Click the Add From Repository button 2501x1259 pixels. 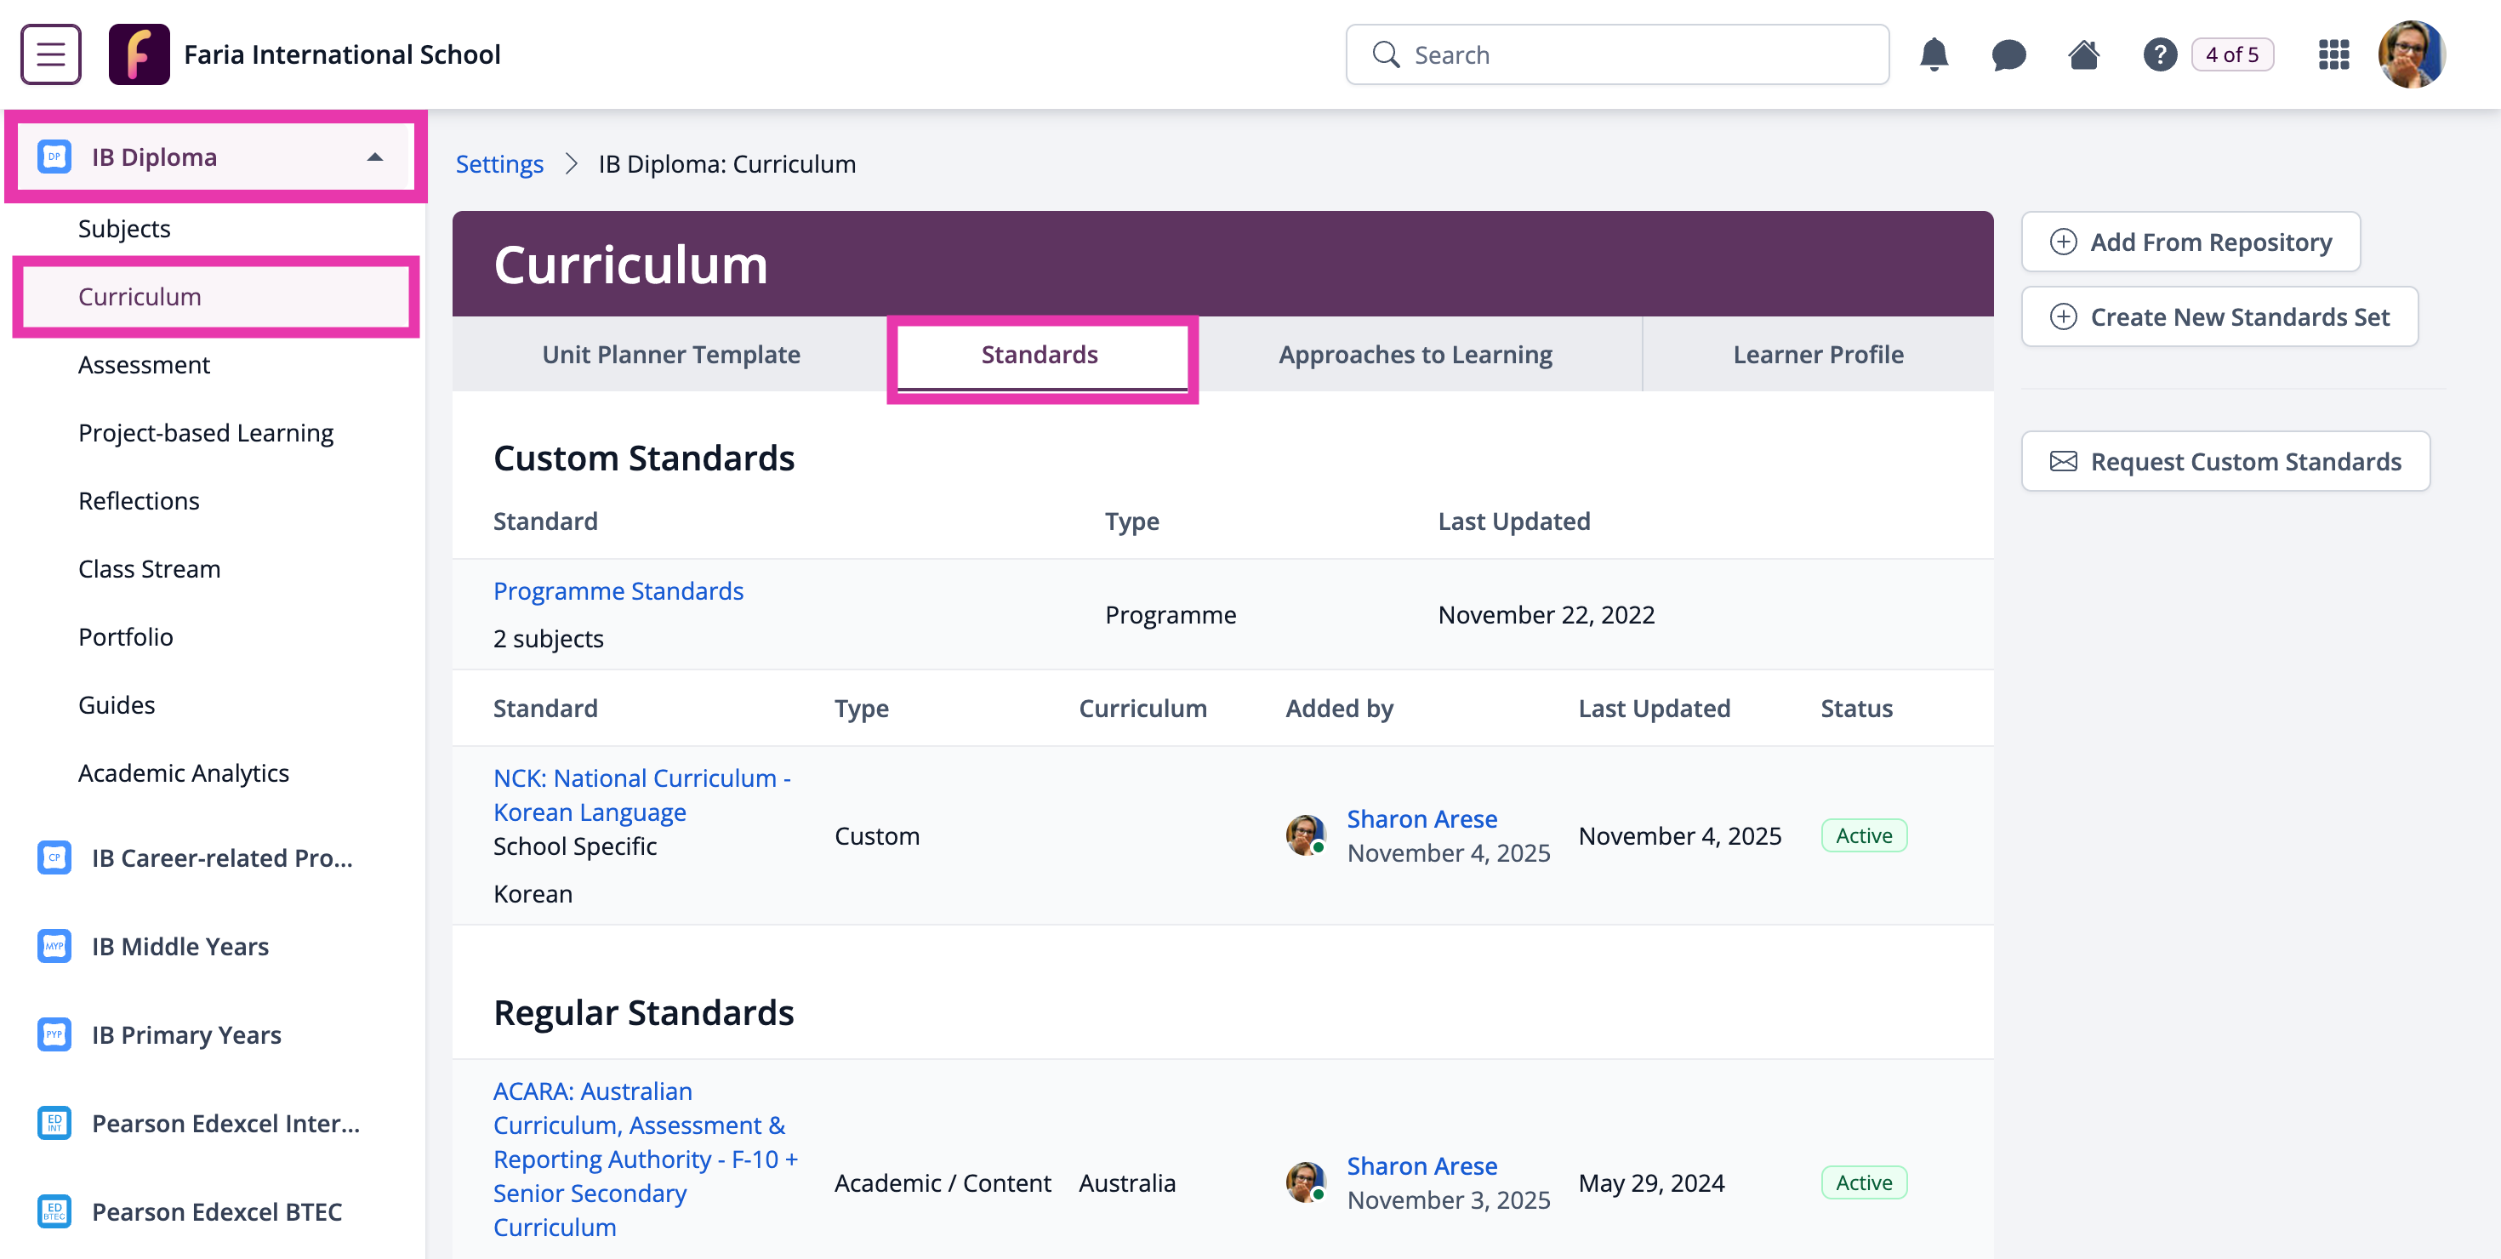pos(2191,242)
